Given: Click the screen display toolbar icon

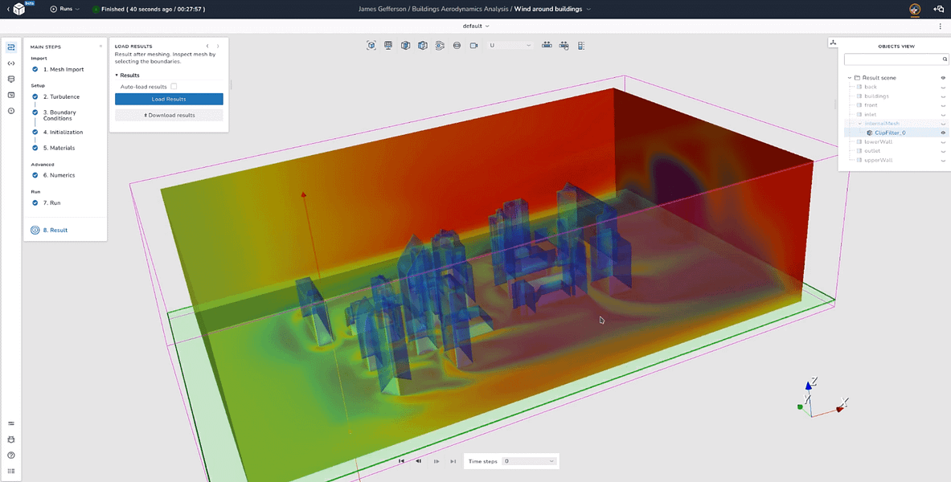Looking at the screenshot, I should tap(388, 46).
